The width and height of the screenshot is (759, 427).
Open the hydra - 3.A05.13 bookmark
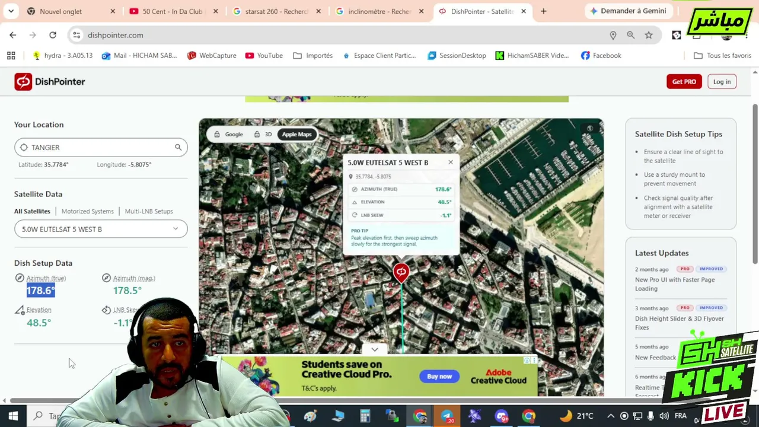click(x=62, y=55)
